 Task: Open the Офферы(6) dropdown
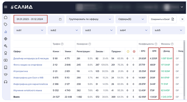point(131,19)
